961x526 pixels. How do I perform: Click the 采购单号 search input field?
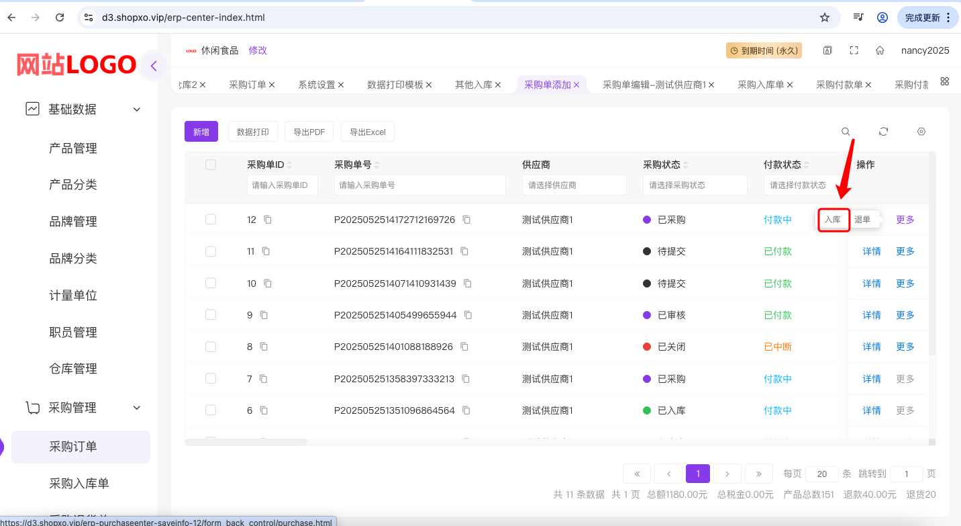(419, 185)
